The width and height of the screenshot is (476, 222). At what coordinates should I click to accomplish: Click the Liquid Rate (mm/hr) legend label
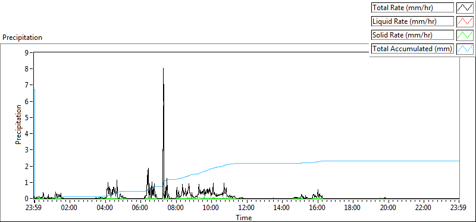click(x=413, y=21)
